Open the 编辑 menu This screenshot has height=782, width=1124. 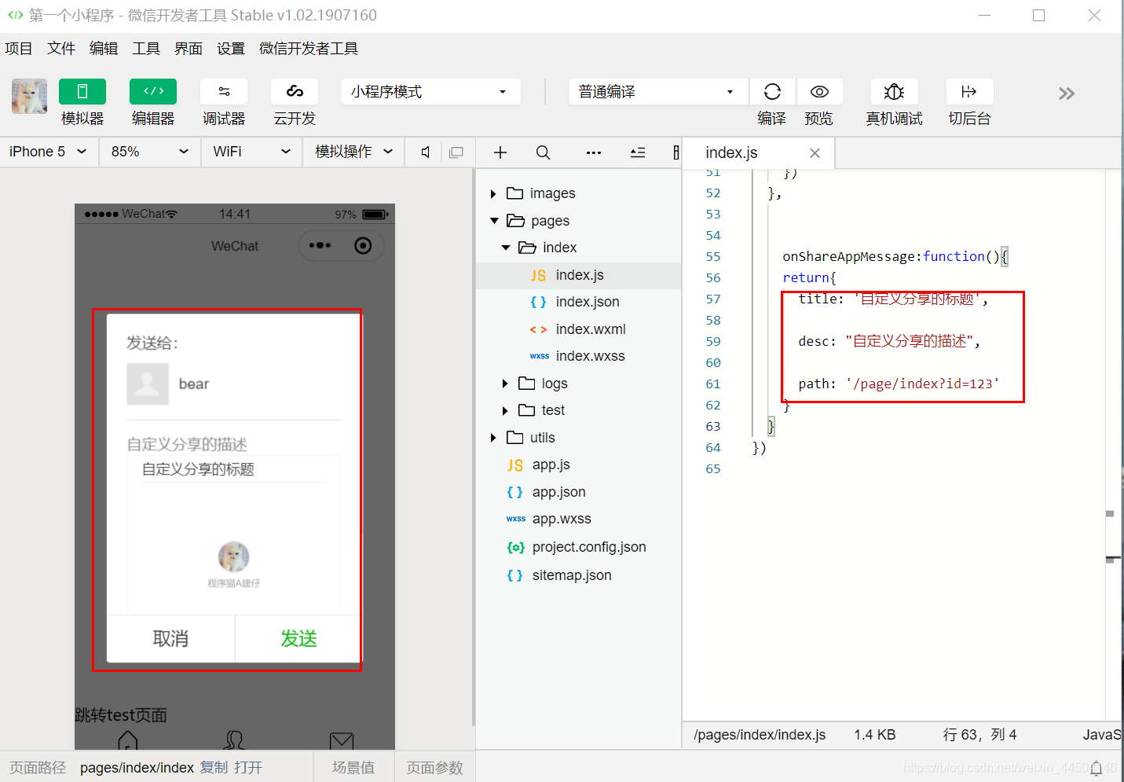[104, 49]
